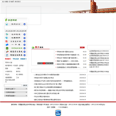
Task: Click the blue shield badge in the footer
Action: point(58,113)
